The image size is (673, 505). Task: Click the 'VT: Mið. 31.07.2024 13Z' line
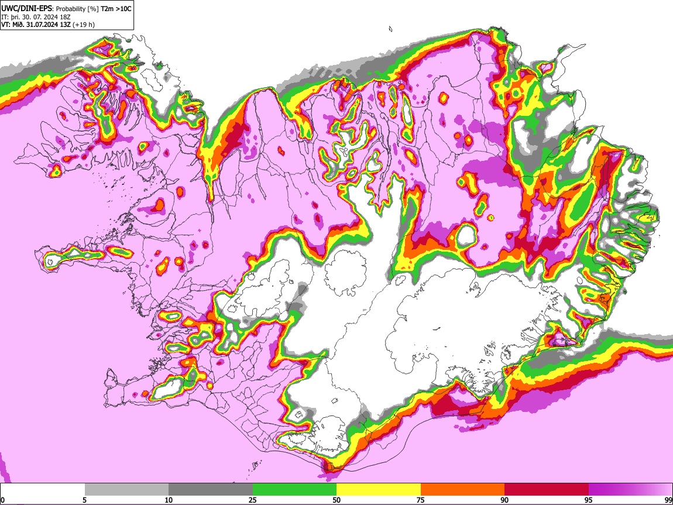click(36, 25)
